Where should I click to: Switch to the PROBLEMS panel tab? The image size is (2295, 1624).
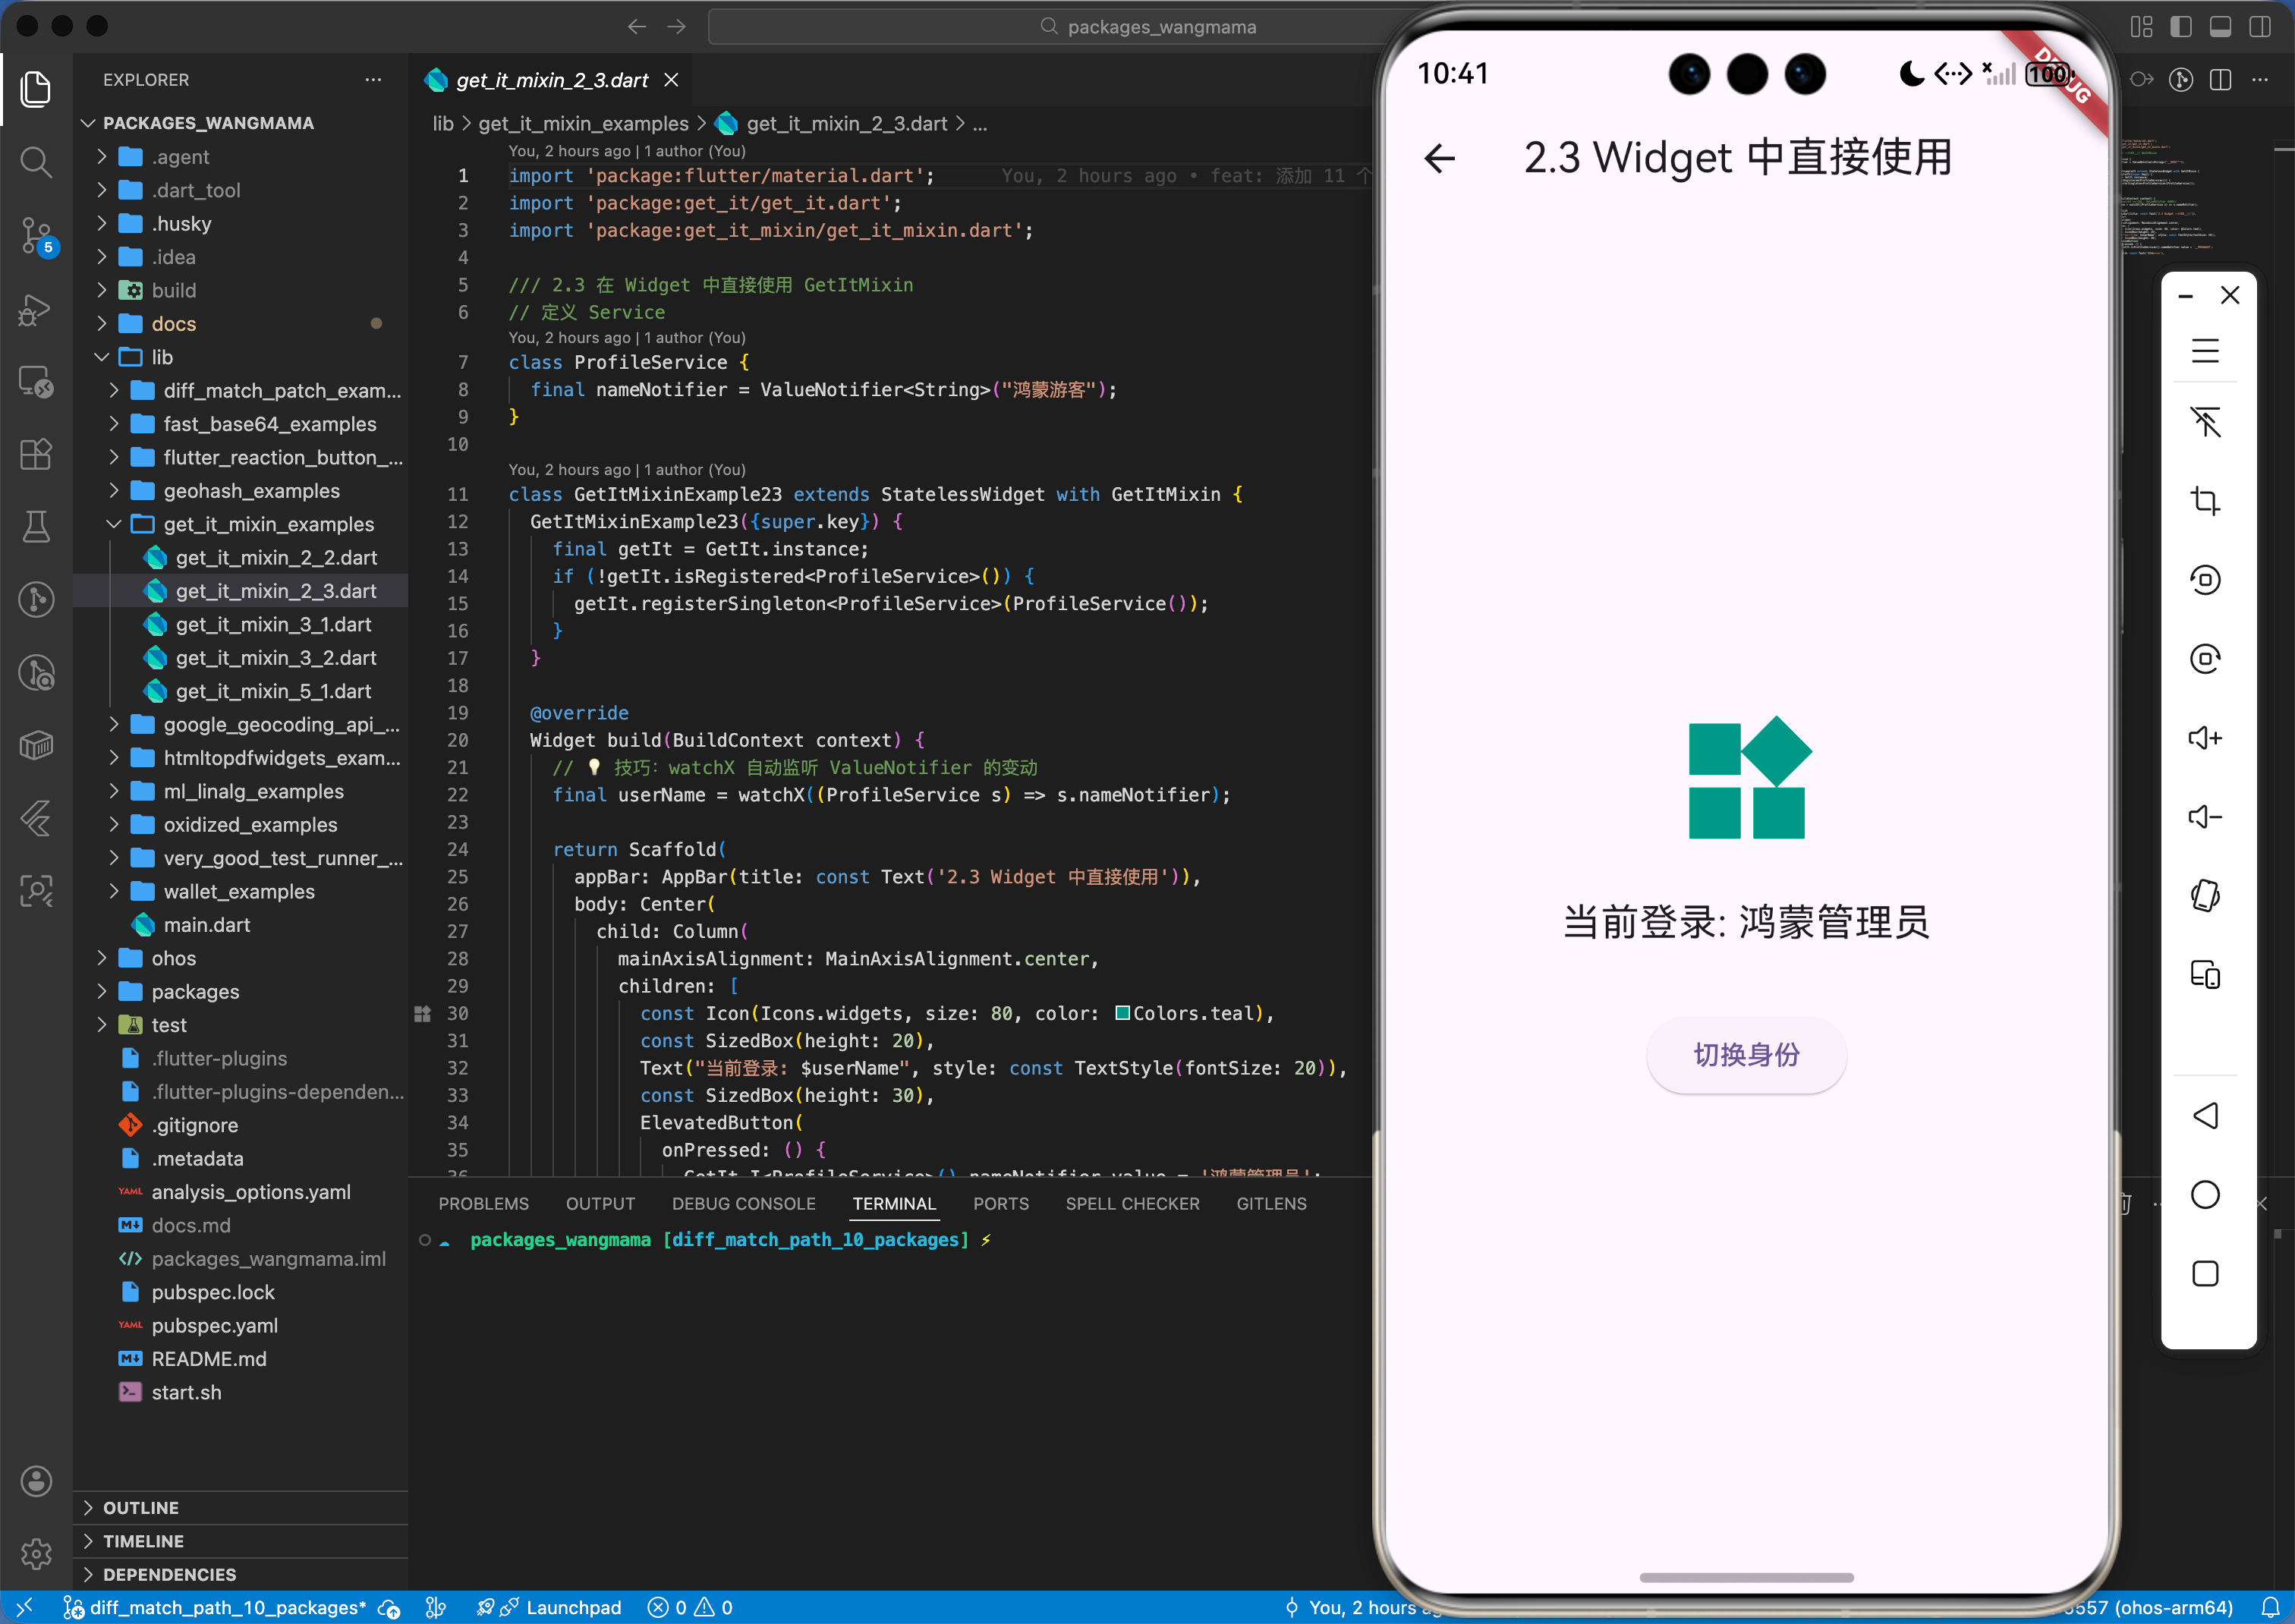483,1203
